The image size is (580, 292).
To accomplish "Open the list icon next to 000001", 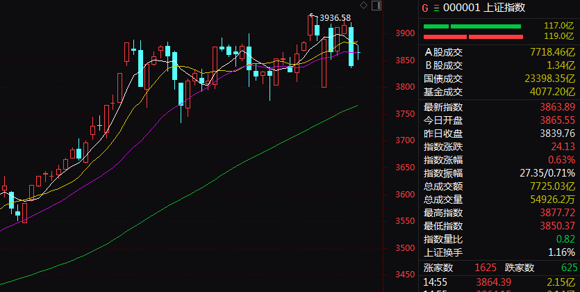I will coord(437,8).
